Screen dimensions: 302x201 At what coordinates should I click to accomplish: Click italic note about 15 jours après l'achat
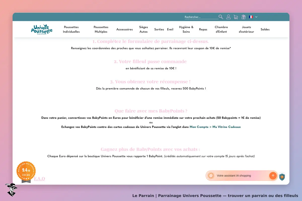(209, 156)
